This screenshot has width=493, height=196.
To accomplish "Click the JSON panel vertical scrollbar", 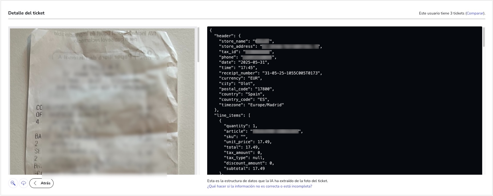I will point(484,37).
